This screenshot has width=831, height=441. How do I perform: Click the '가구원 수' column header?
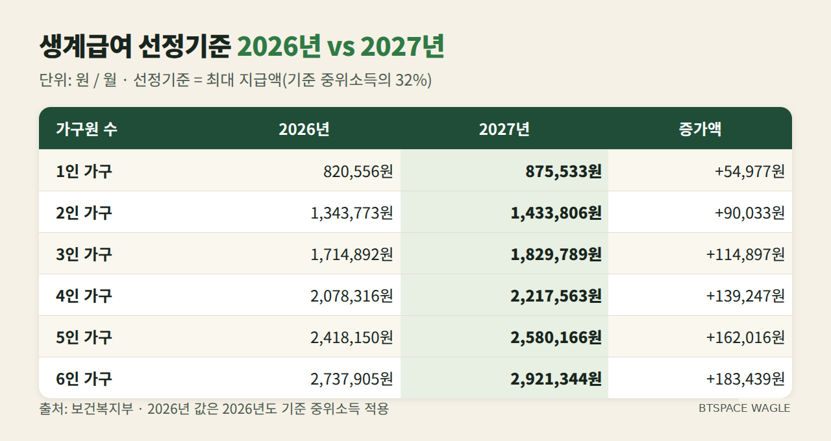pos(86,129)
